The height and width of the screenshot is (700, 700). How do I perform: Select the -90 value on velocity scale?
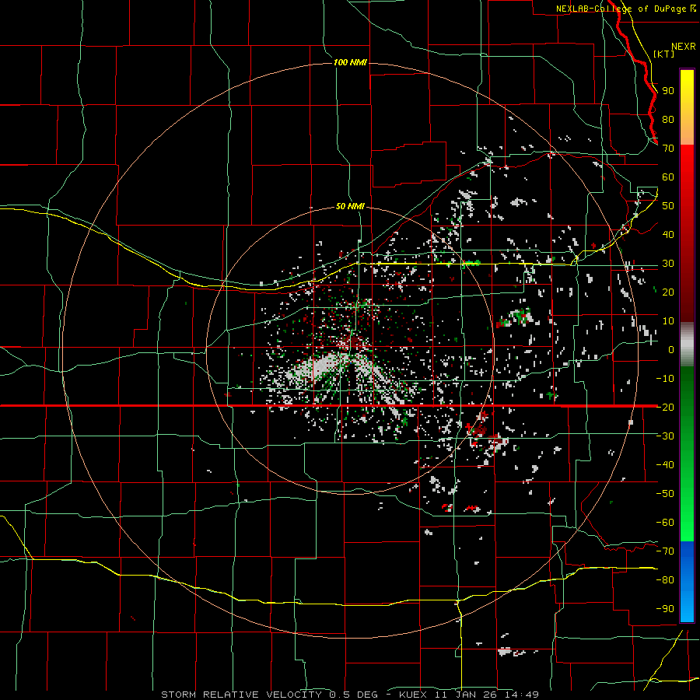tap(665, 608)
